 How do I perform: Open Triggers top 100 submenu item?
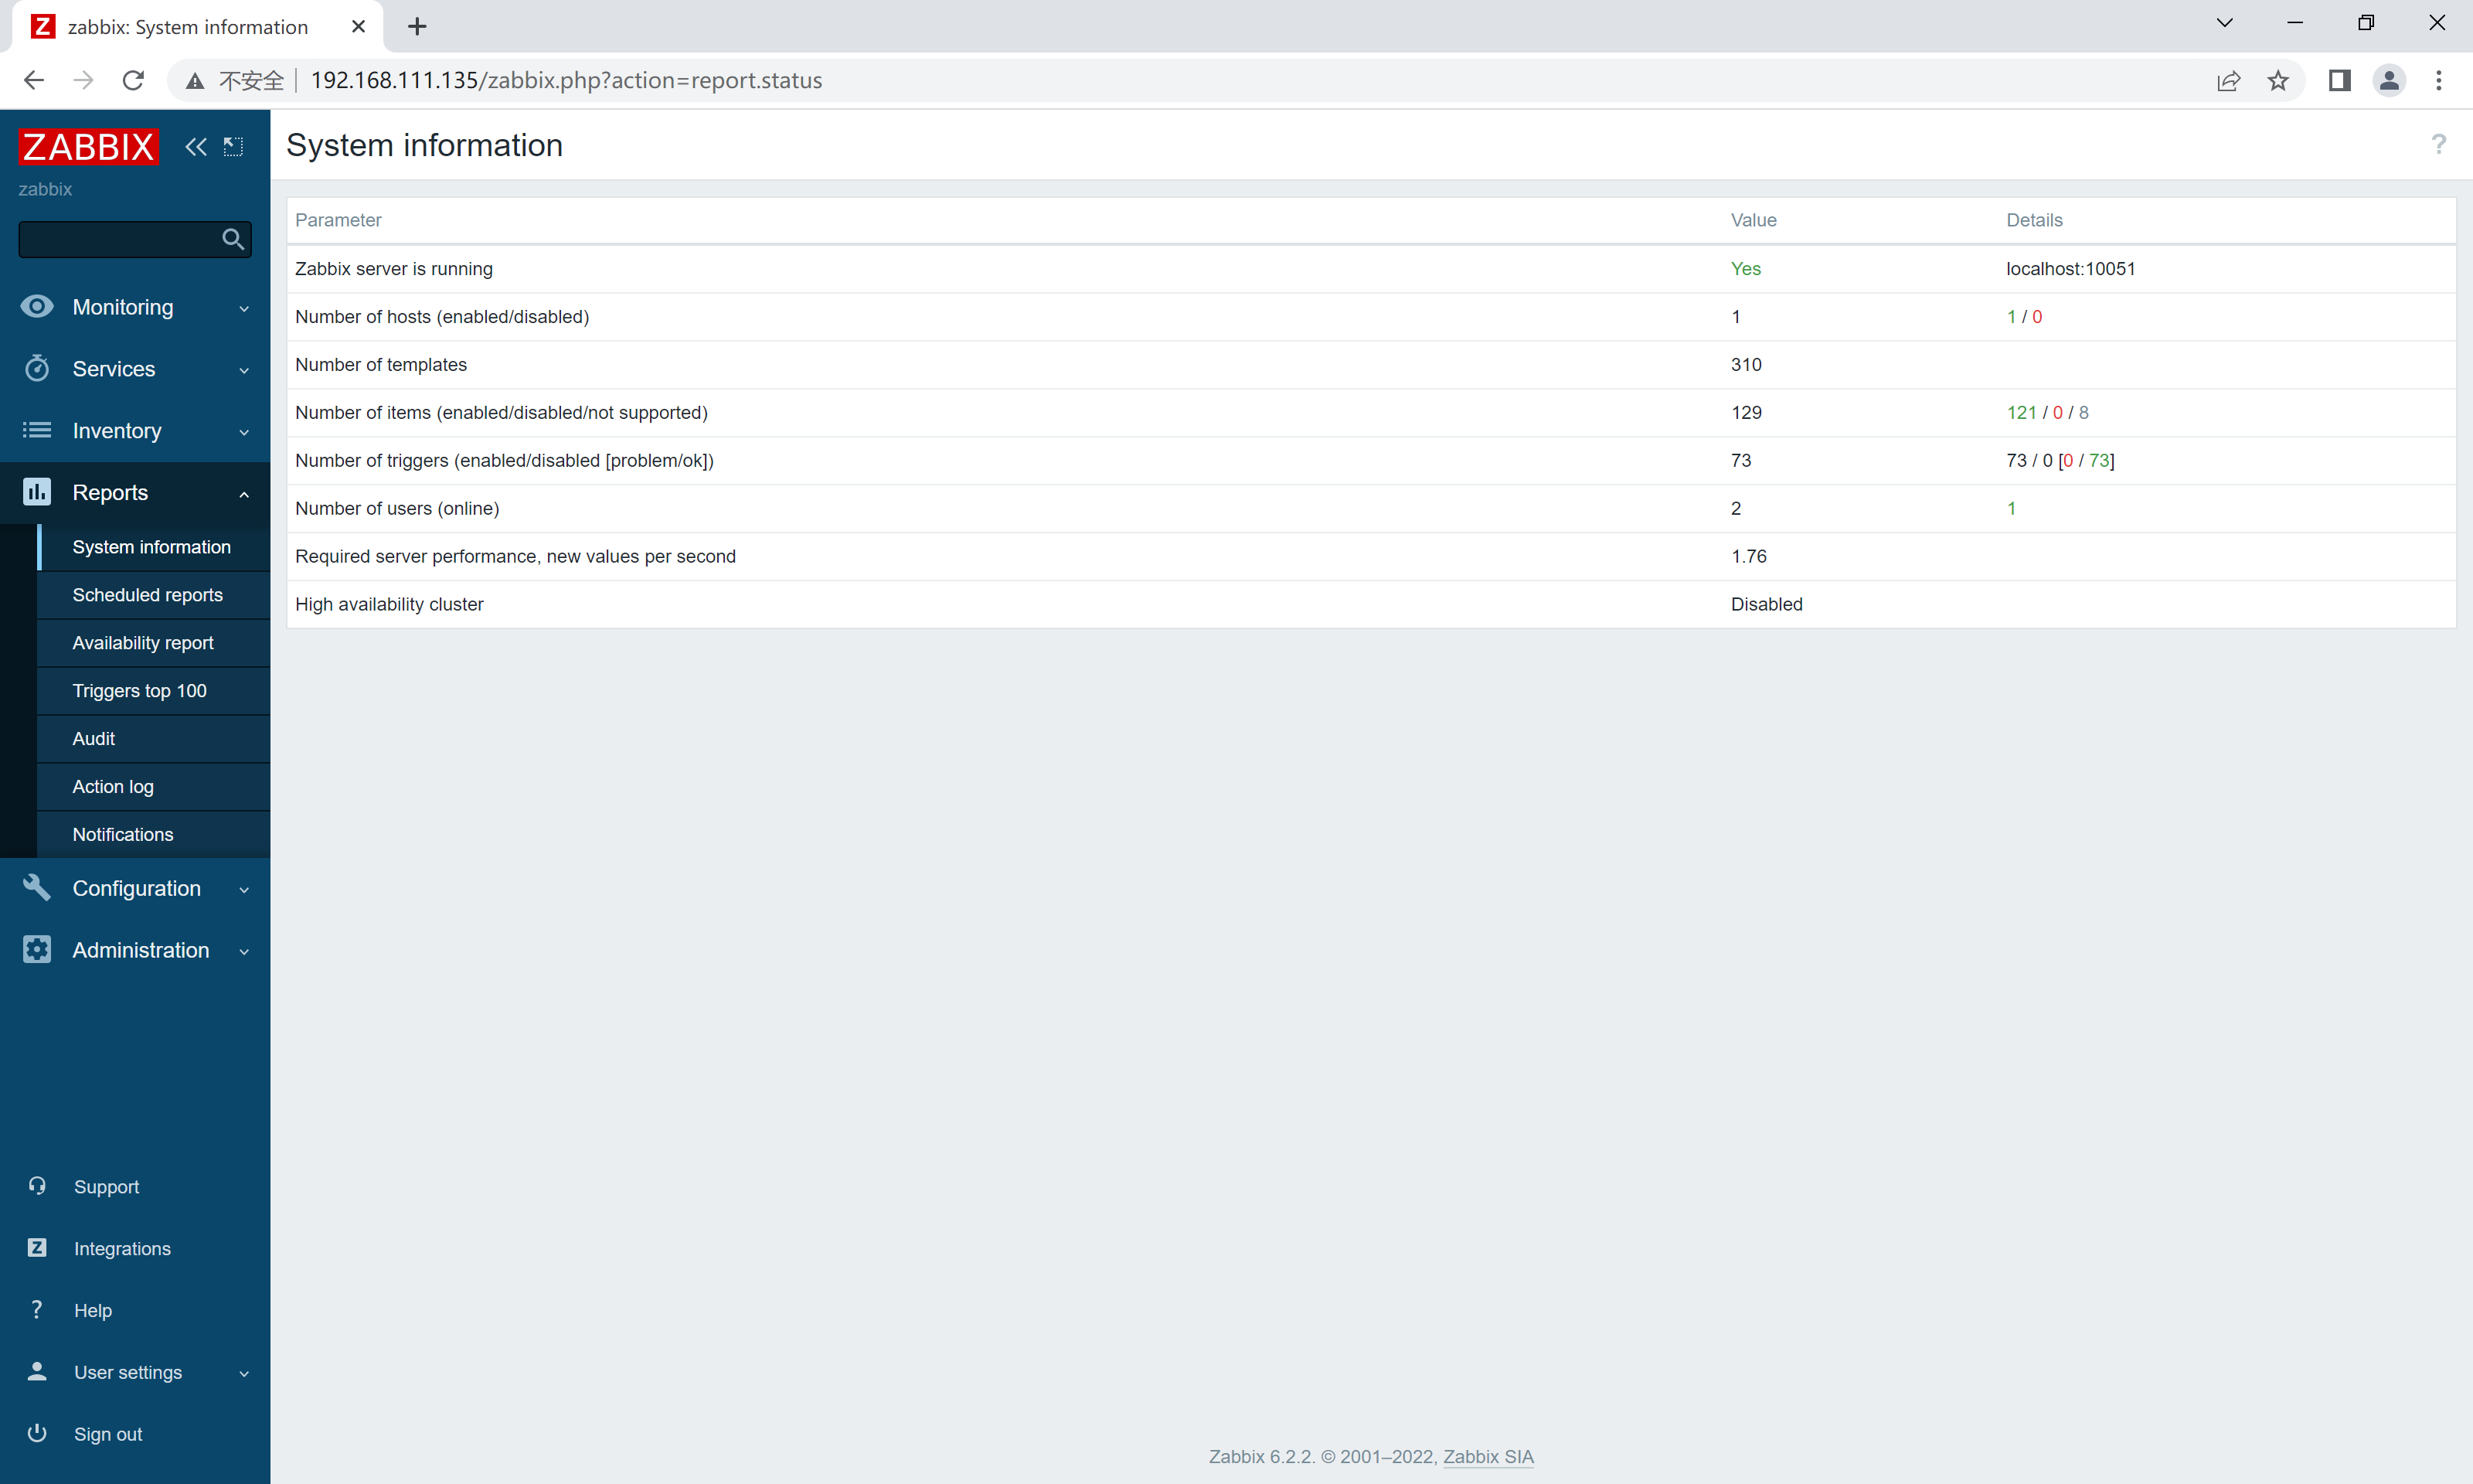click(x=154, y=691)
